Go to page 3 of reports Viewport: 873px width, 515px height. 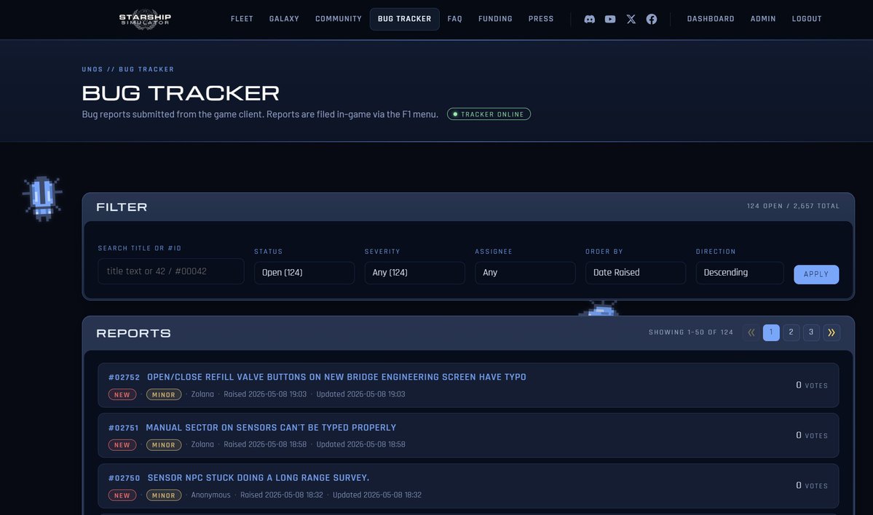pyautogui.click(x=811, y=332)
